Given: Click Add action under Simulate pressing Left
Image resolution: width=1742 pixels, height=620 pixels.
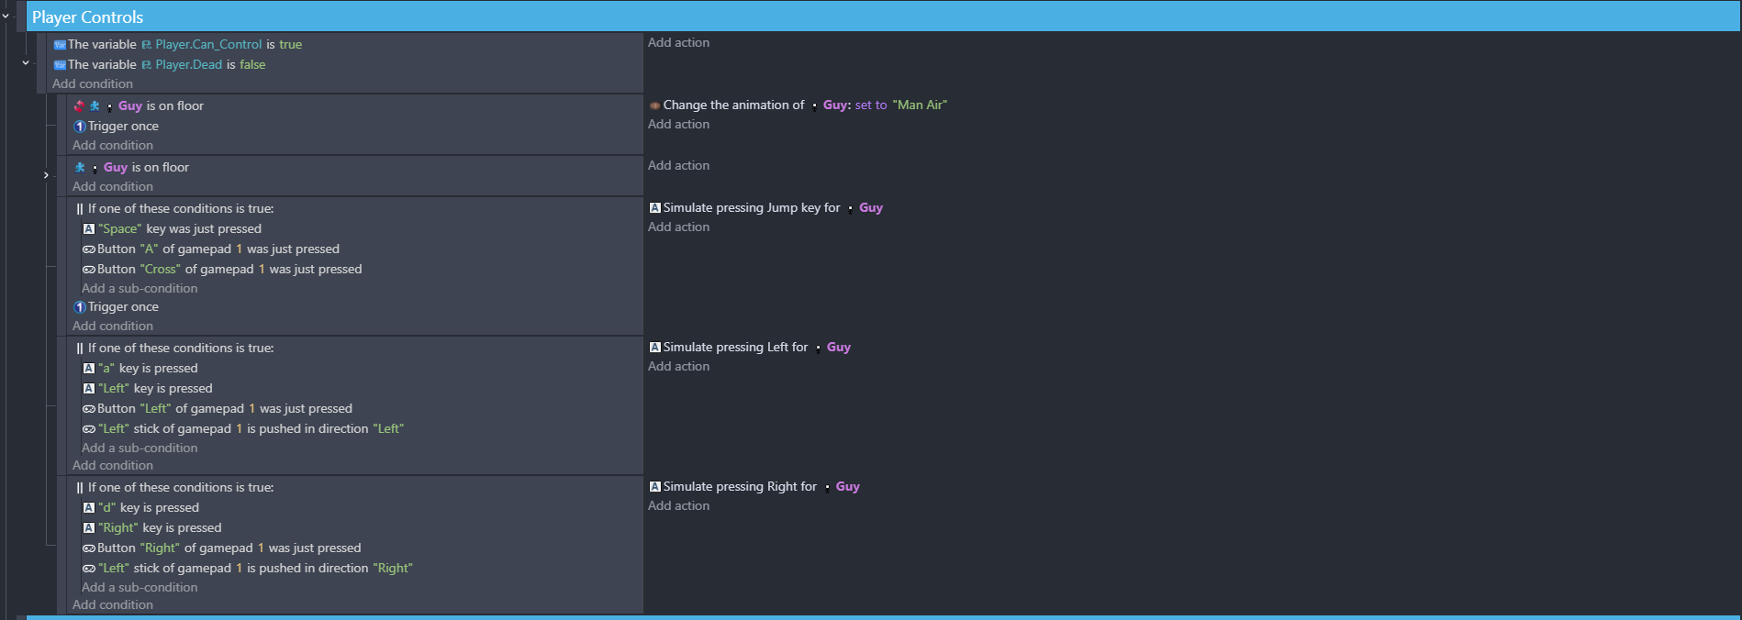Looking at the screenshot, I should coord(678,366).
